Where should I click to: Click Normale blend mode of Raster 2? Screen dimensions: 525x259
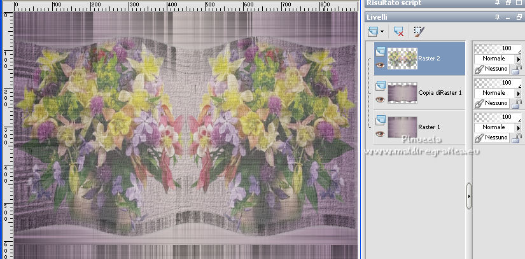[x=495, y=59]
